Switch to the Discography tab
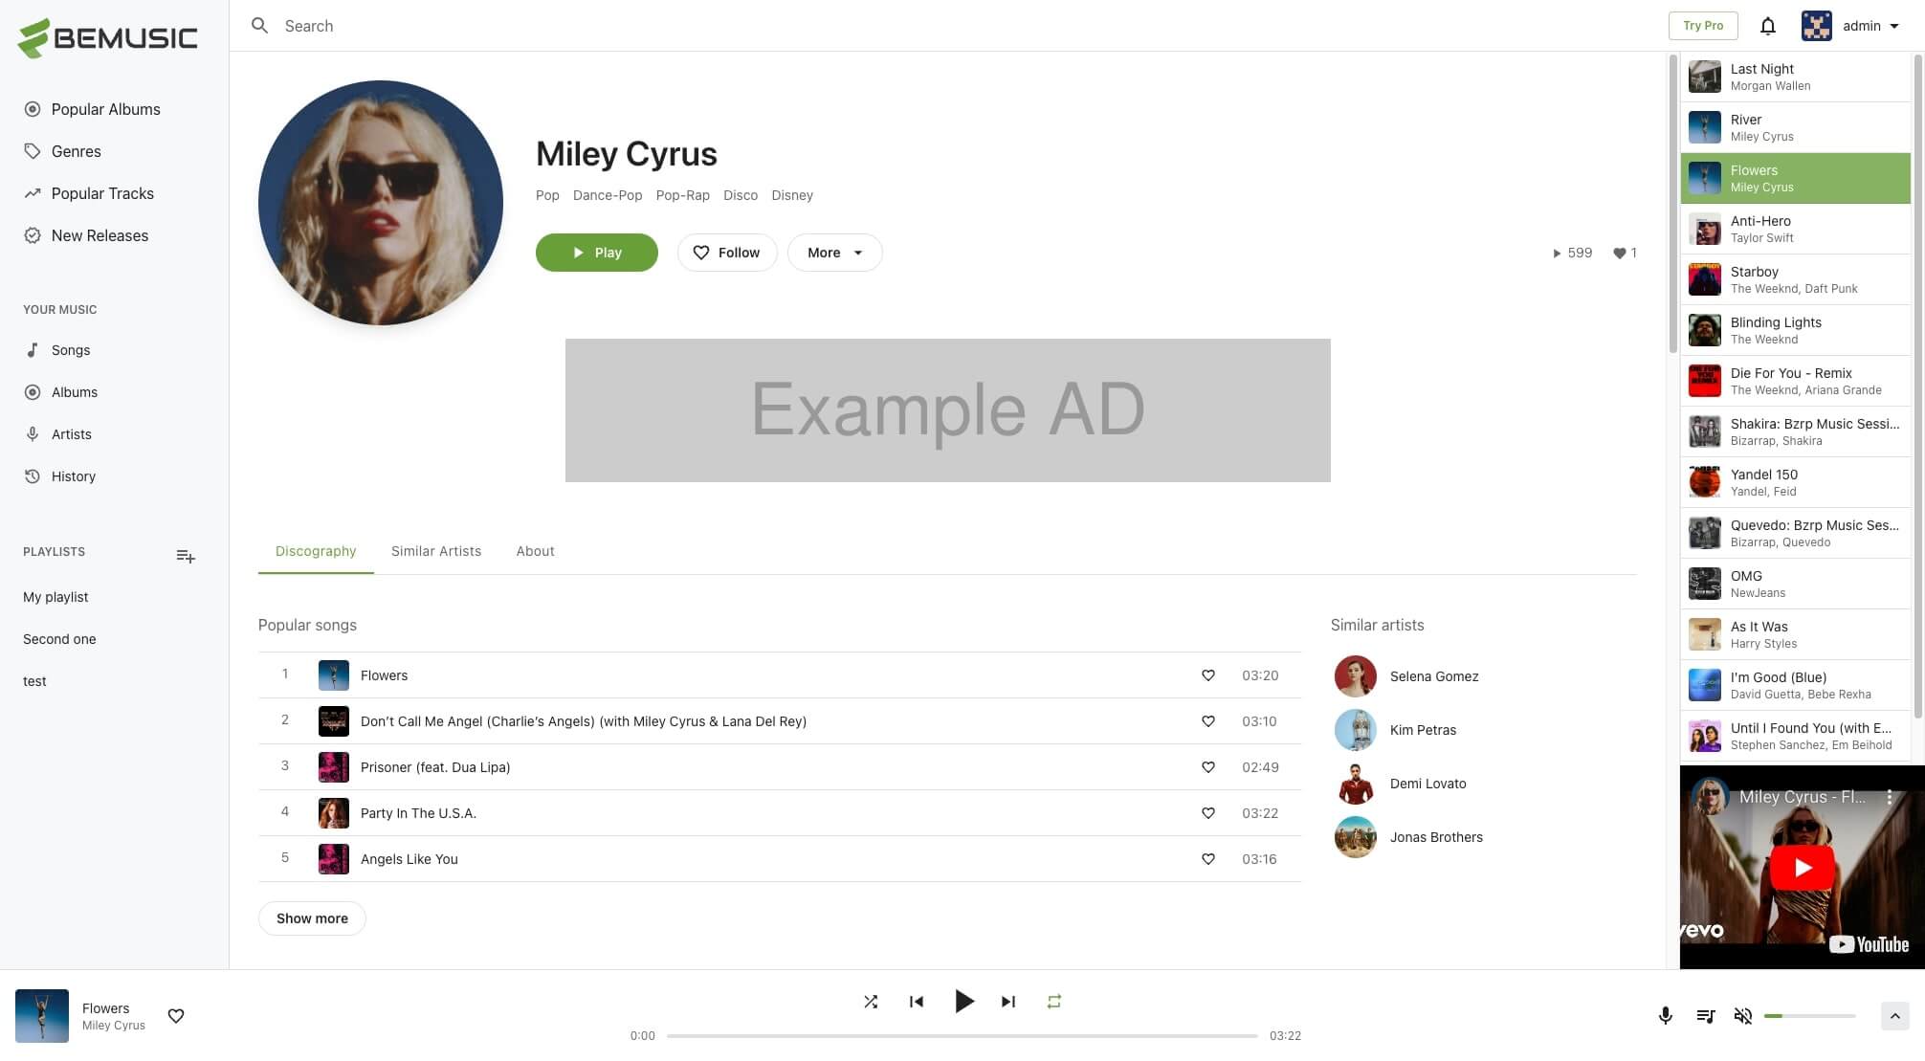The image size is (1925, 1061). (316, 551)
